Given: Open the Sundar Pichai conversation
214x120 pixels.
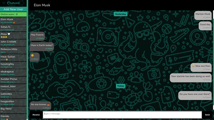Looking at the screenshot, I should tap(13, 80).
